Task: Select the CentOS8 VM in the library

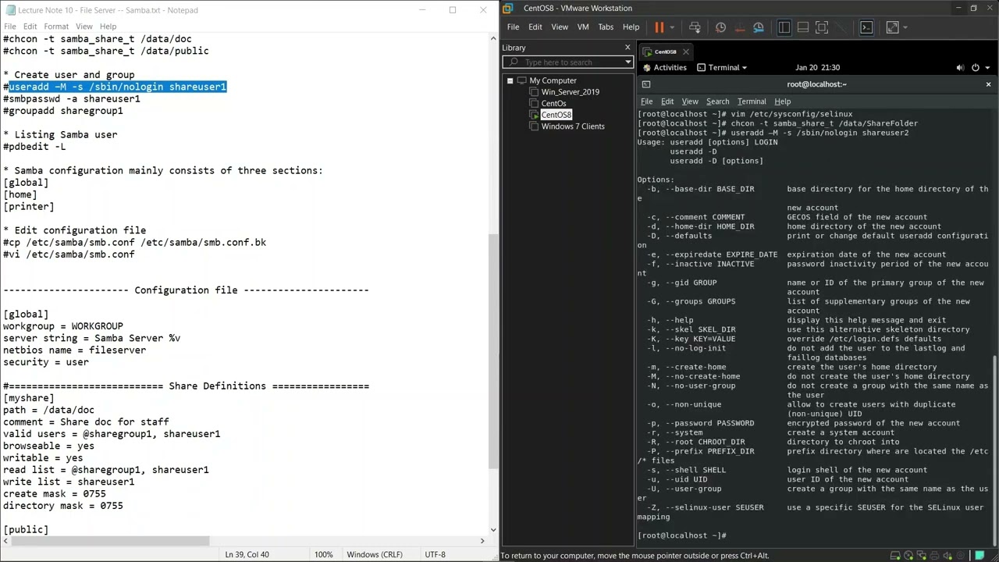Action: (x=556, y=115)
